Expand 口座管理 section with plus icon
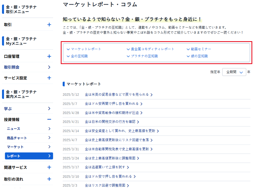This screenshot has height=190, width=253. click(49, 56)
